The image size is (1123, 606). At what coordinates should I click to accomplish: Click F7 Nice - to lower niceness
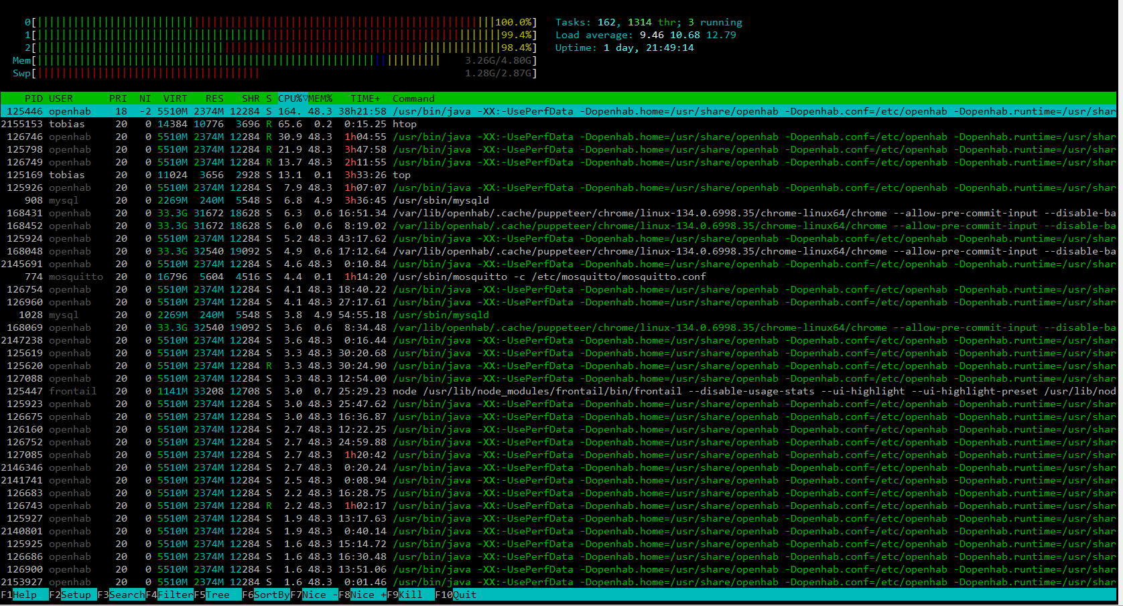tap(314, 595)
